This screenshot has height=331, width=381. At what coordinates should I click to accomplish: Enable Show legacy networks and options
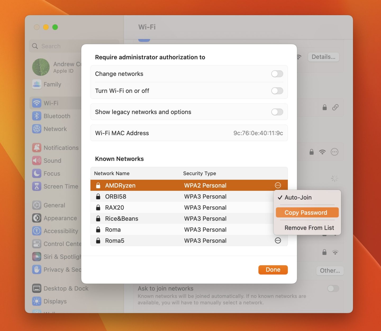pyautogui.click(x=277, y=112)
